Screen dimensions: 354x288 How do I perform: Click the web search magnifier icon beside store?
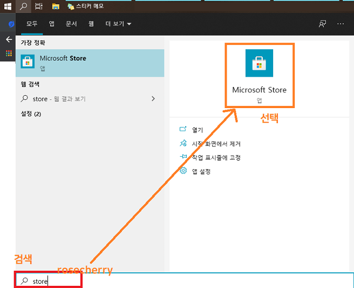click(24, 98)
